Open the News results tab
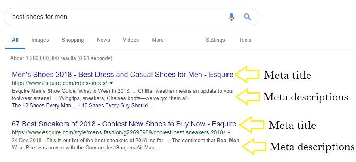Image resolution: width=356 pixels, height=162 pixels. (x=103, y=40)
